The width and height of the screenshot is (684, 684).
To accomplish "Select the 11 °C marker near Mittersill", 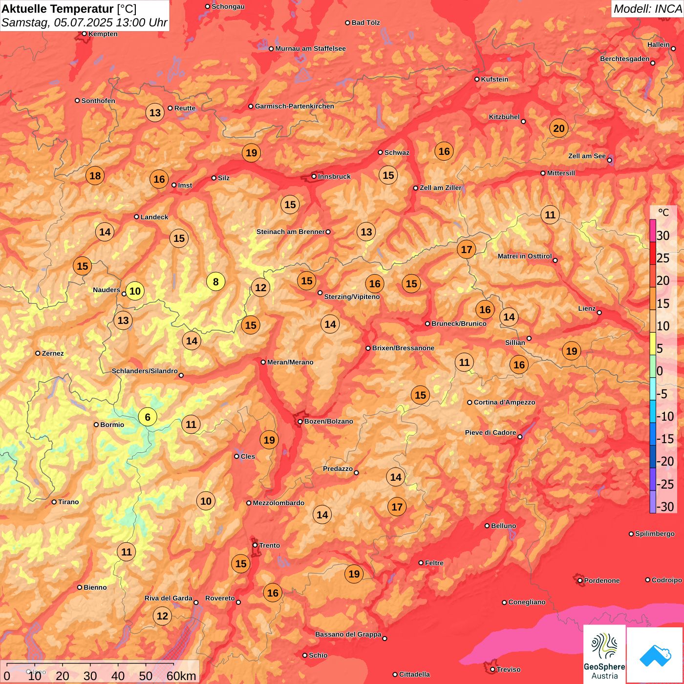I will tap(550, 215).
